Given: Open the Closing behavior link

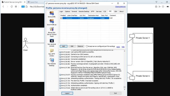Looking at the screenshot, I should tap(120, 7).
